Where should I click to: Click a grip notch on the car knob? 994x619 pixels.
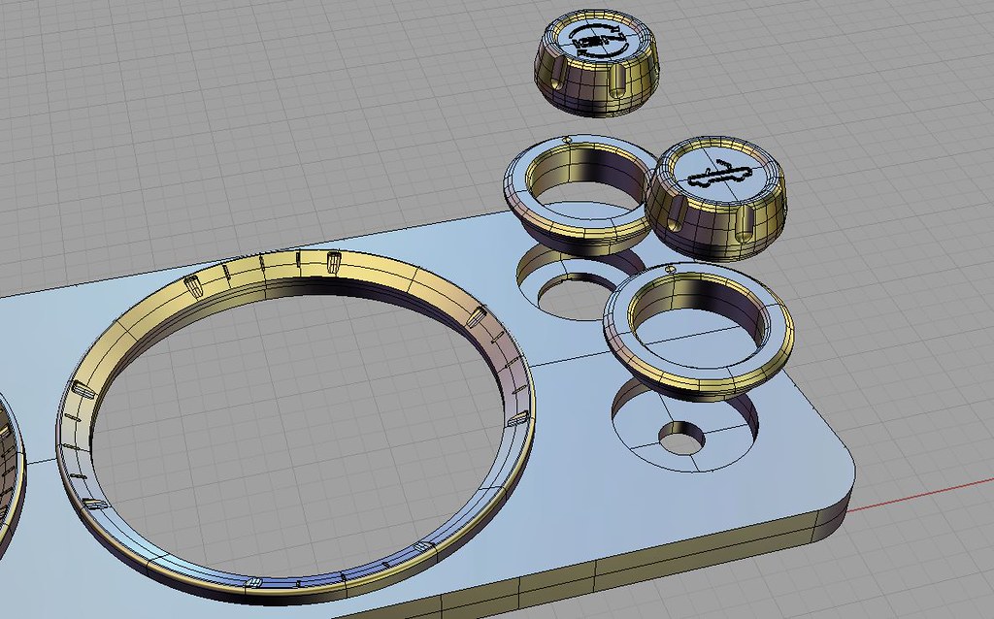coord(743,224)
